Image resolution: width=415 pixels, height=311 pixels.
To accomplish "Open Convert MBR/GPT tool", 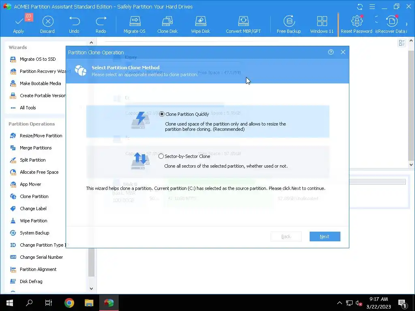I will [243, 25].
